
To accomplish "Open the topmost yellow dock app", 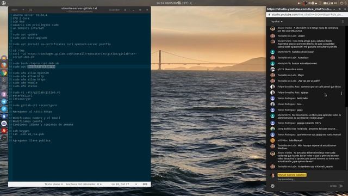I will pyautogui.click(x=4, y=58).
